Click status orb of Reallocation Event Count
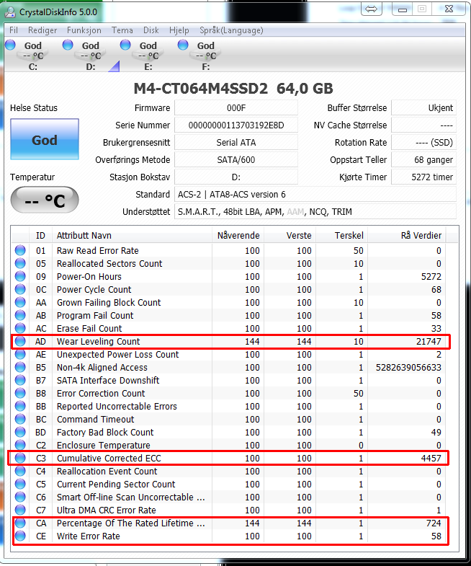471x566 pixels. click(x=20, y=471)
